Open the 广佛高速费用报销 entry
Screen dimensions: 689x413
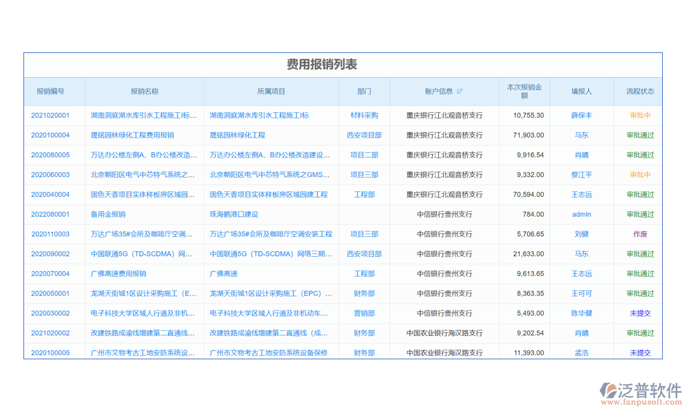click(x=119, y=274)
